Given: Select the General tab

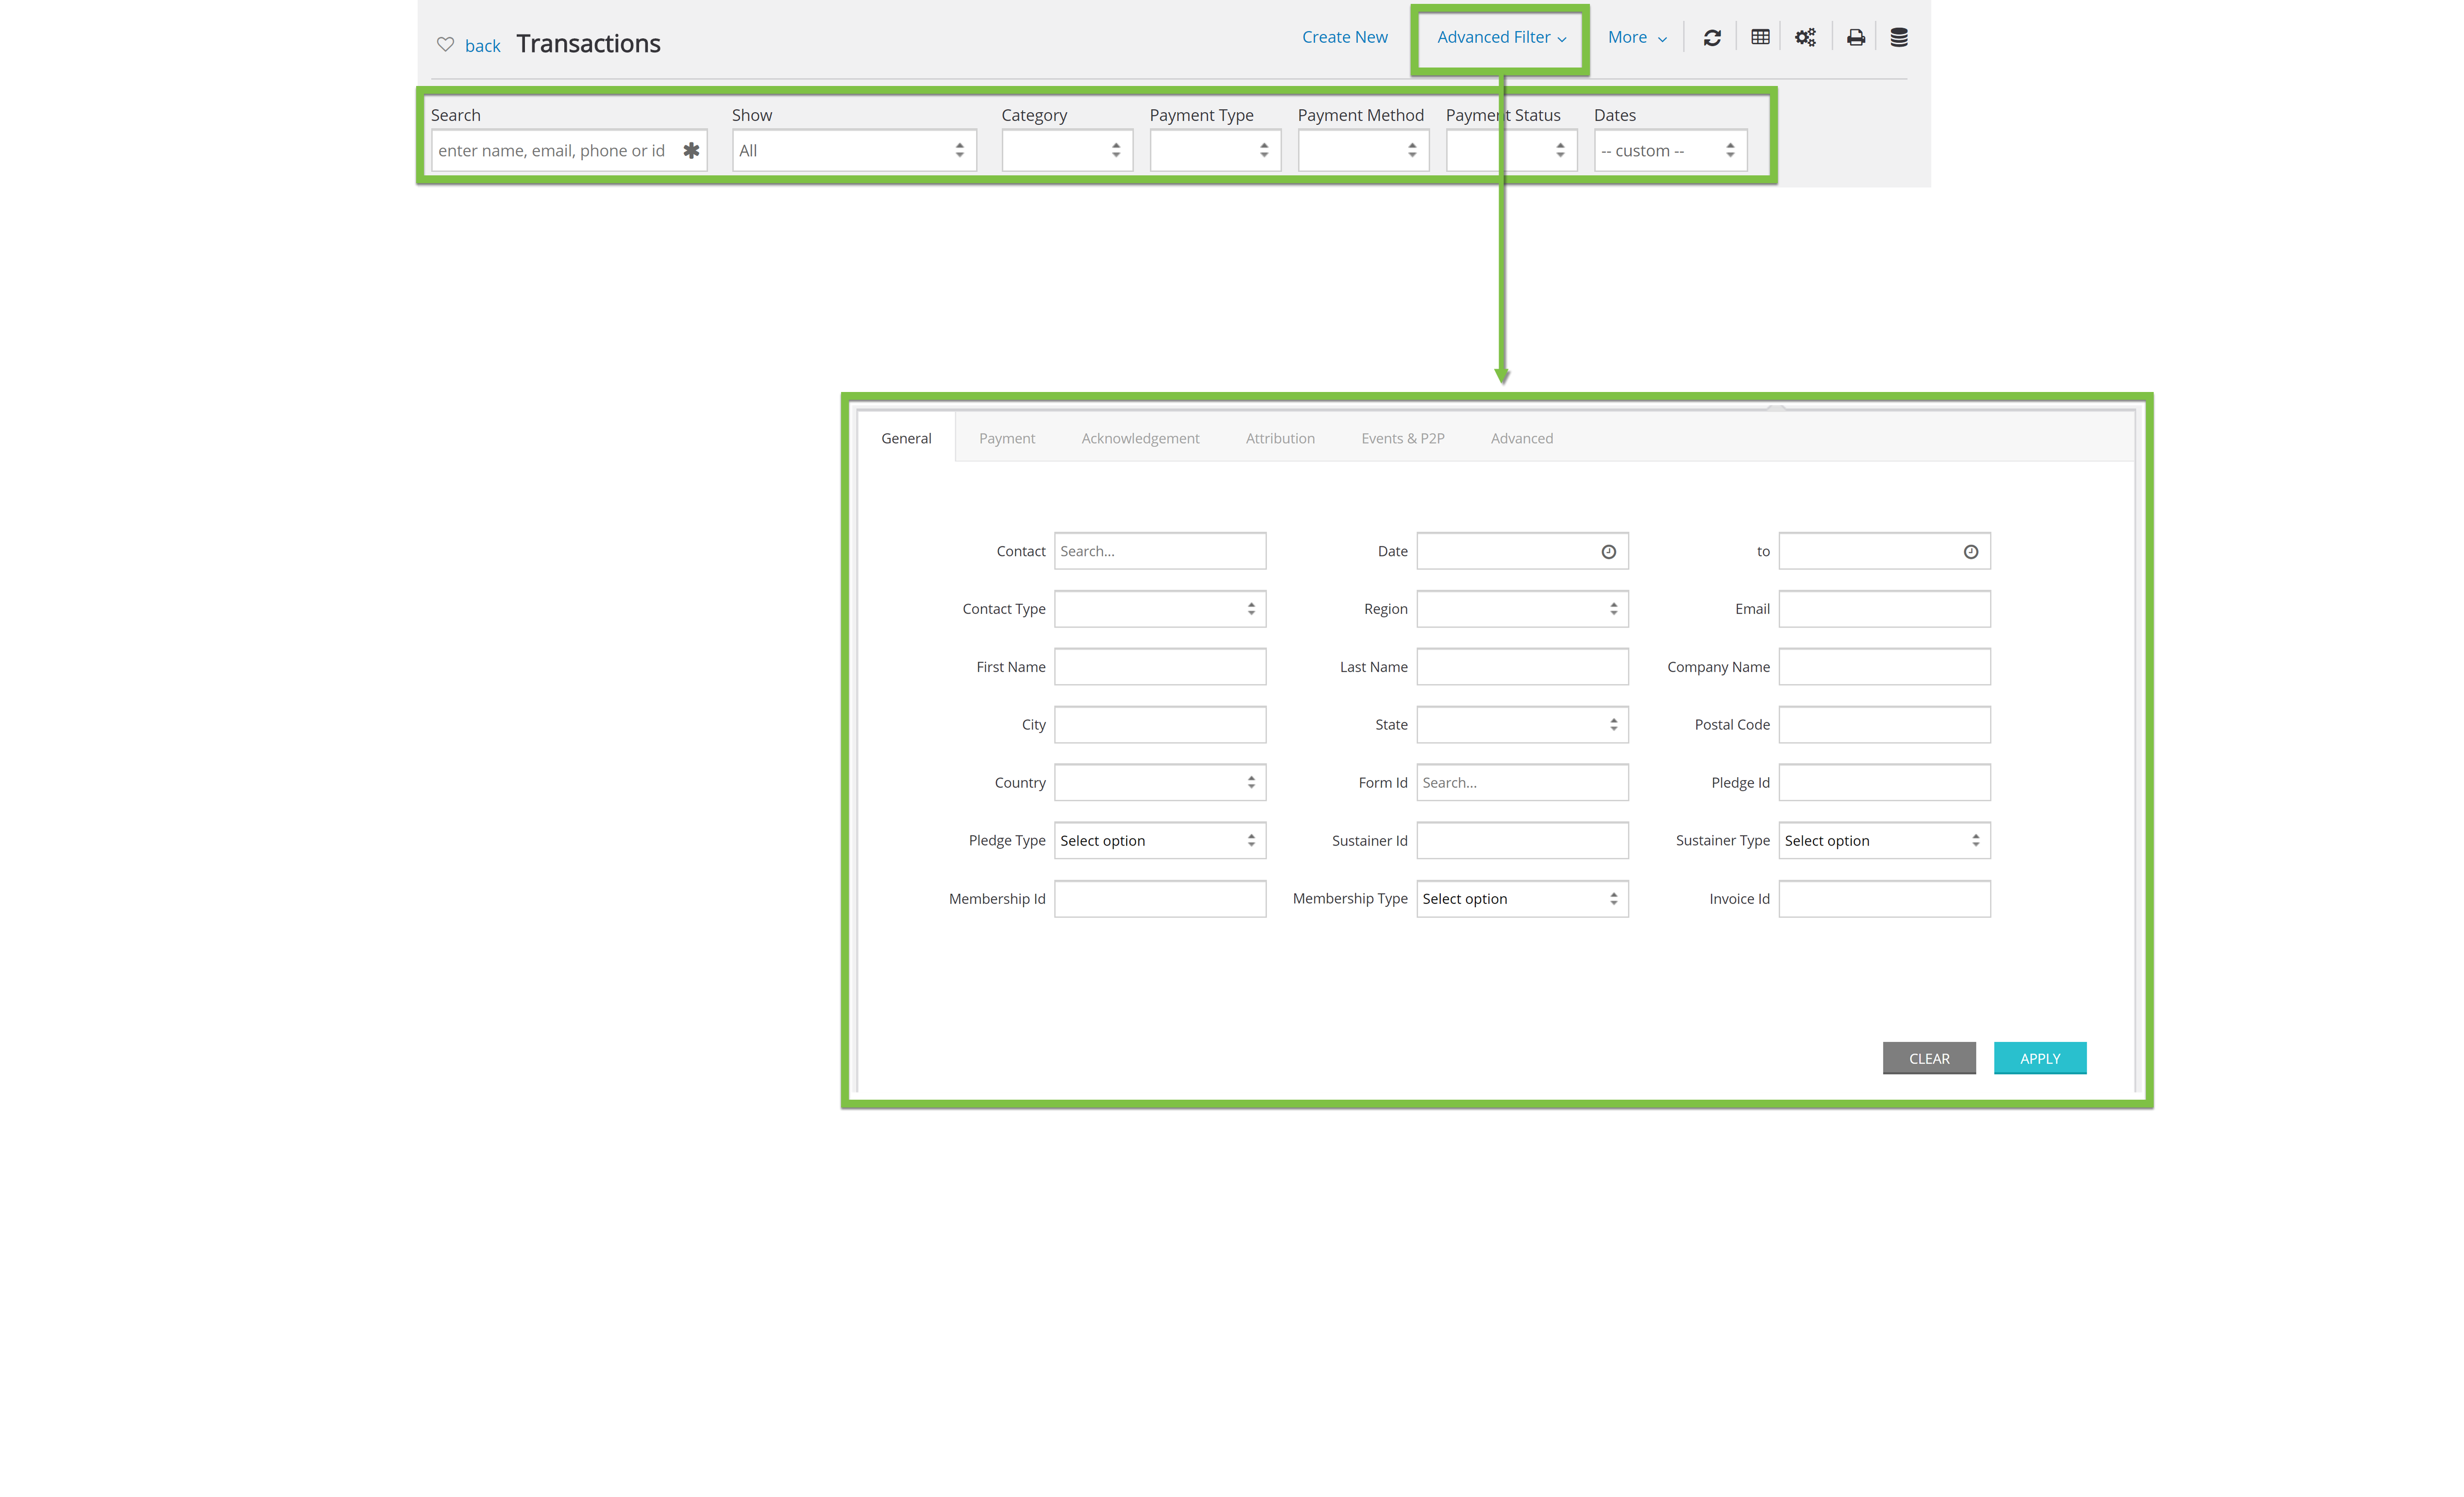Looking at the screenshot, I should pyautogui.click(x=906, y=438).
